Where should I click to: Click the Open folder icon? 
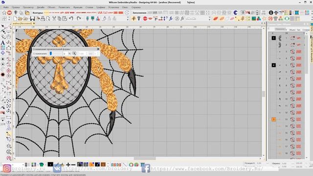tap(20, 19)
